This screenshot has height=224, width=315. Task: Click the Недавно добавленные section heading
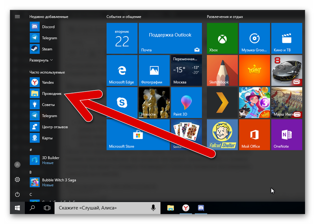49,17
